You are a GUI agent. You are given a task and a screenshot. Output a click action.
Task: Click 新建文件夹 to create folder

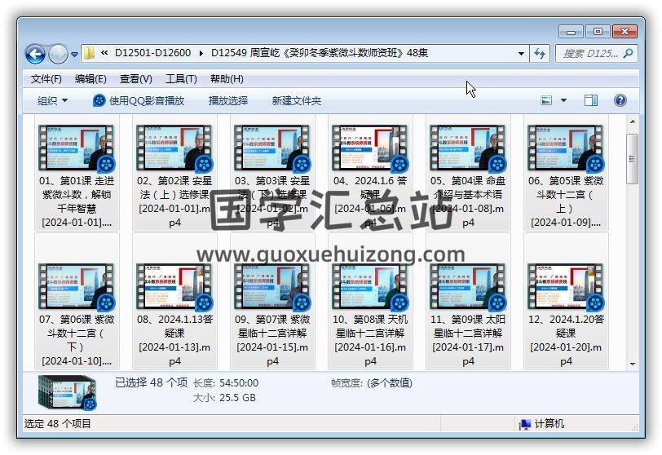point(297,100)
